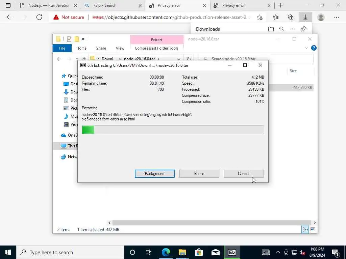The image size is (346, 259).
Task: Click the Downloads breadcrumb in address bar
Action: click(x=108, y=59)
